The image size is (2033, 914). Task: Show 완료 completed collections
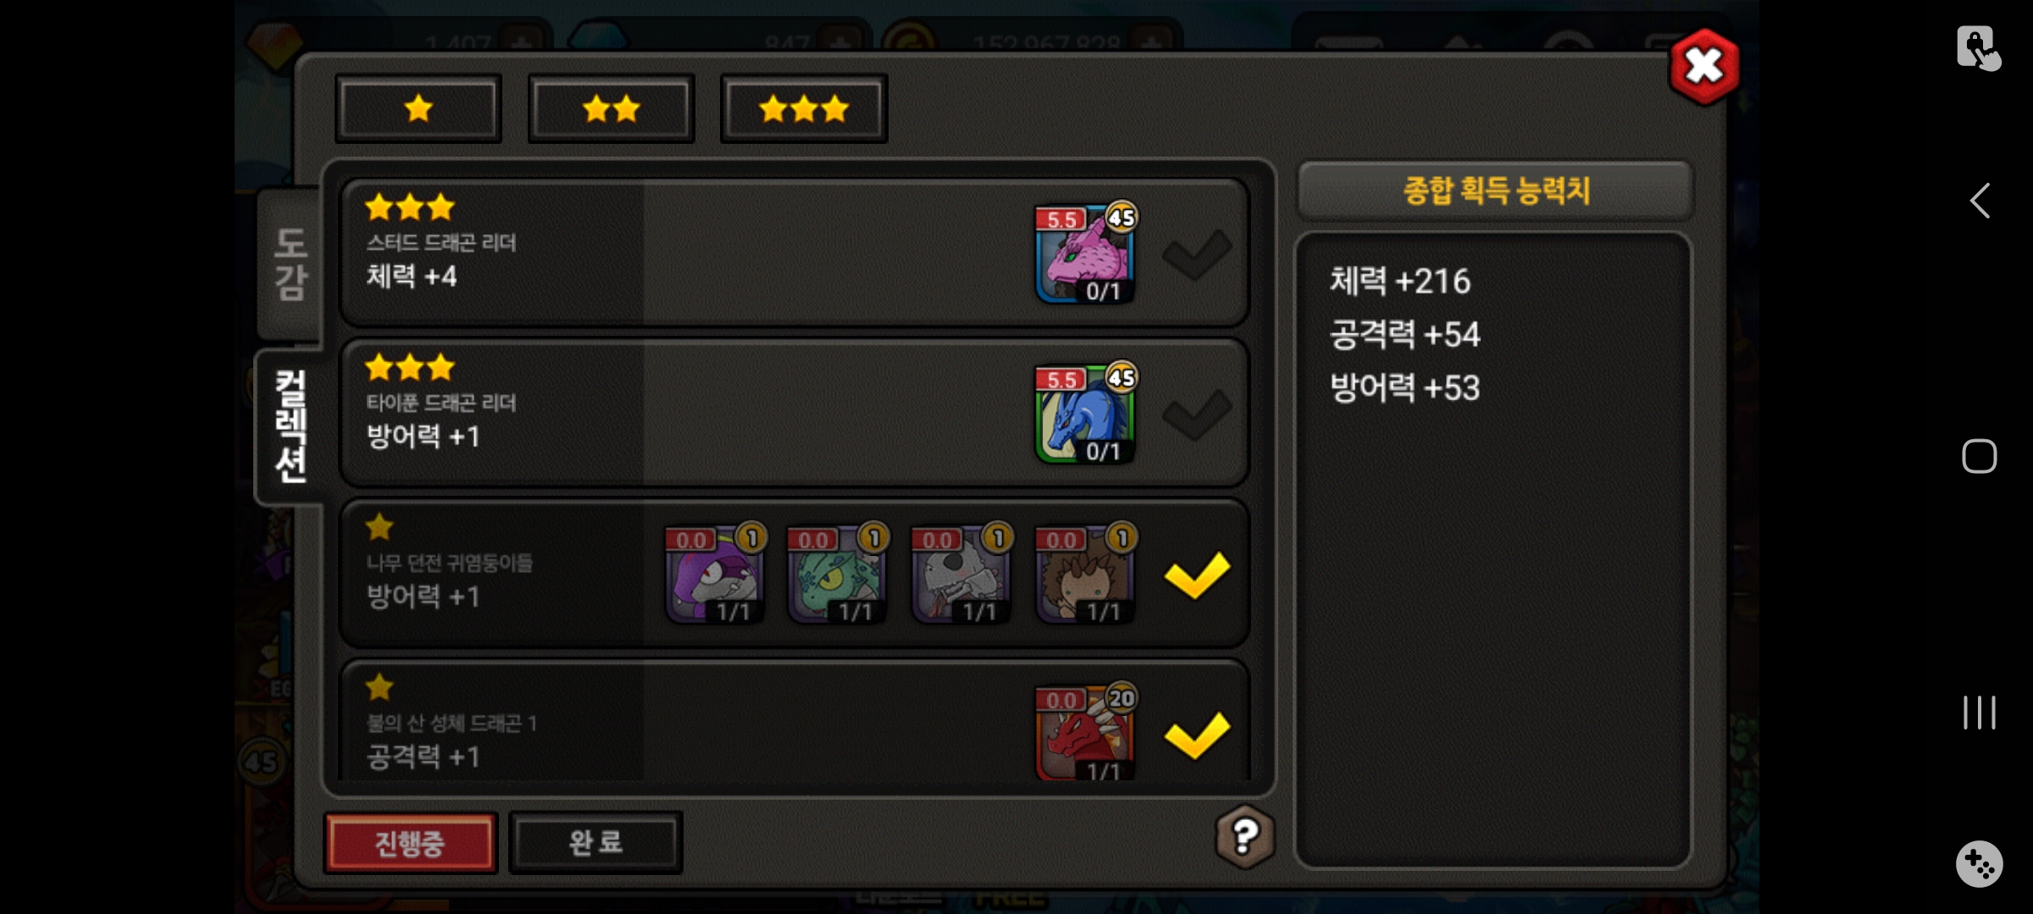(x=595, y=843)
